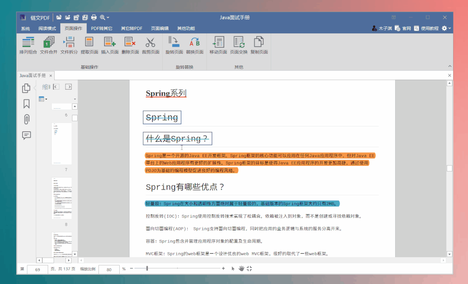Image resolution: width=468 pixels, height=284 pixels.
Task: Click the 删除页面 (delete page) icon
Action: (130, 45)
